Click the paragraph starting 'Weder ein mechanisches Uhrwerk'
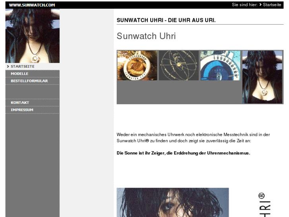 pyautogui.click(x=193, y=138)
